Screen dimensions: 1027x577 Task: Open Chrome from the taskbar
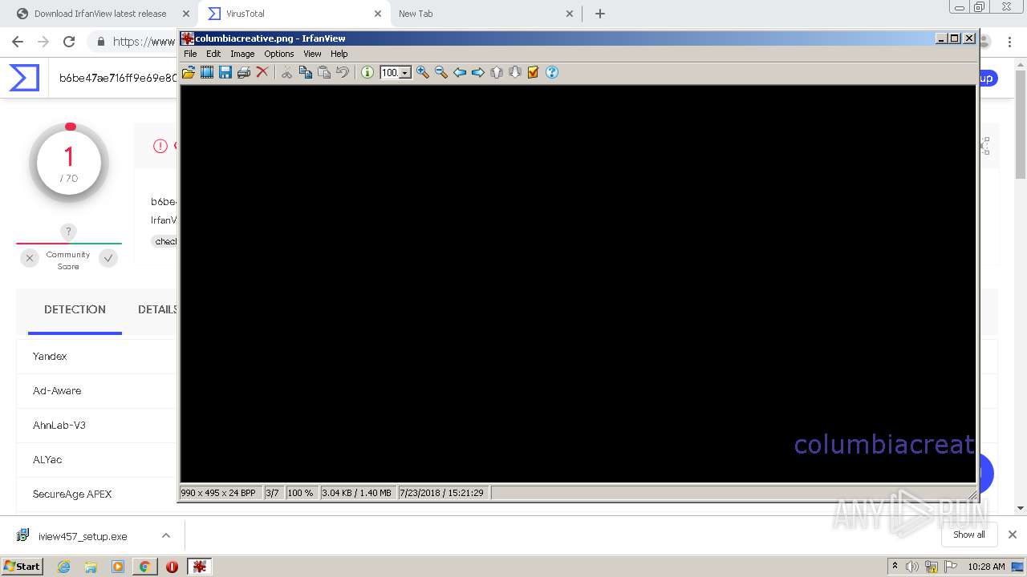click(144, 567)
